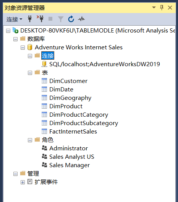Screen dimensions: 178x202
Task: Collapse the 表 folder node
Action: [30, 73]
